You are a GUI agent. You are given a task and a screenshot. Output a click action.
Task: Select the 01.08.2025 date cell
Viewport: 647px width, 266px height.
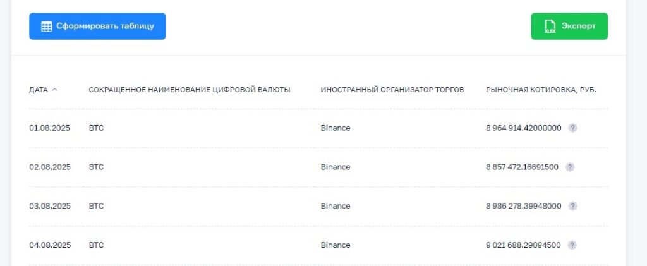tap(49, 128)
